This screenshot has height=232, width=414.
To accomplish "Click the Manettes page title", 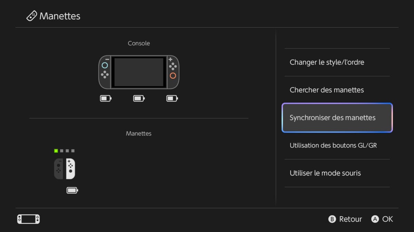I will point(60,16).
